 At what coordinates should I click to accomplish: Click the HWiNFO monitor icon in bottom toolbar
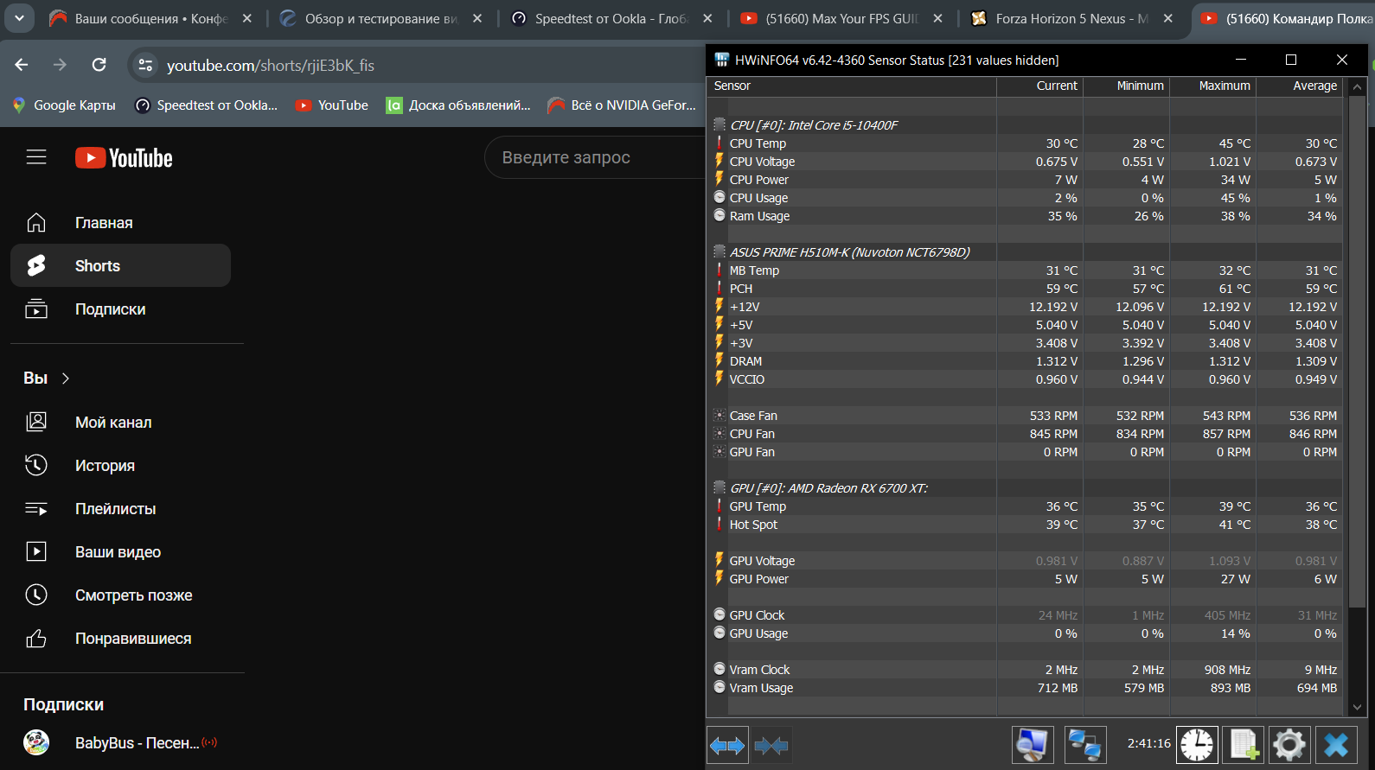coord(1033,744)
